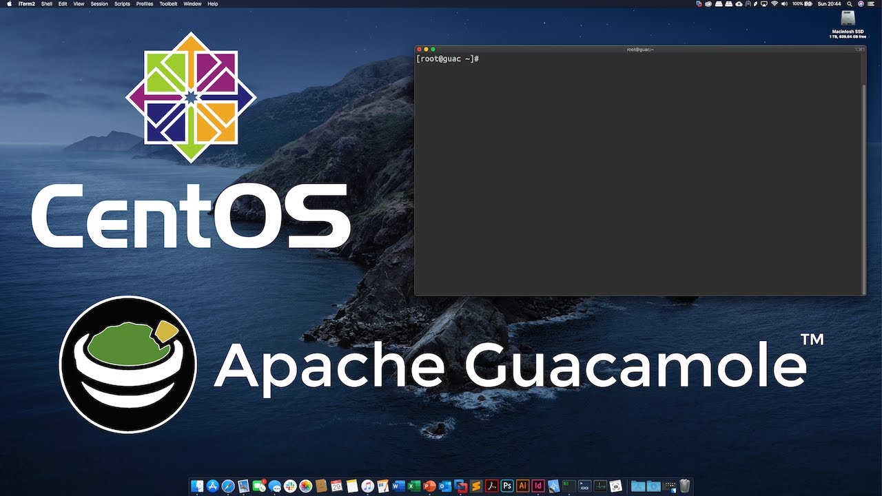Launch Photoshop from the dock

507,486
